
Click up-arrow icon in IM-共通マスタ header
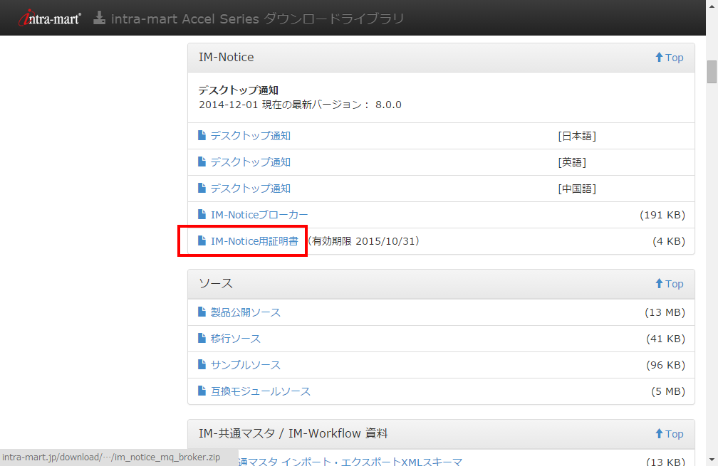pyautogui.click(x=659, y=433)
